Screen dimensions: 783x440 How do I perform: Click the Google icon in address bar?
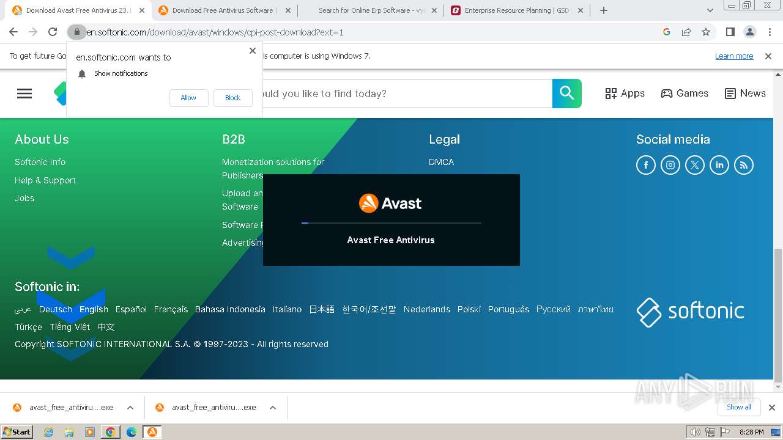[667, 32]
